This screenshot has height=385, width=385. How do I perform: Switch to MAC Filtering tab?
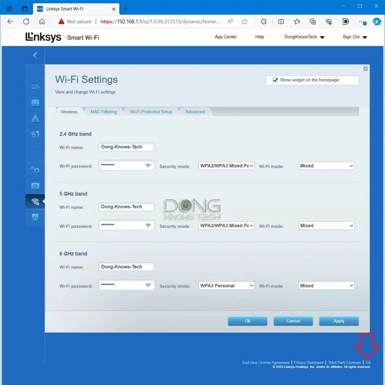pyautogui.click(x=103, y=112)
